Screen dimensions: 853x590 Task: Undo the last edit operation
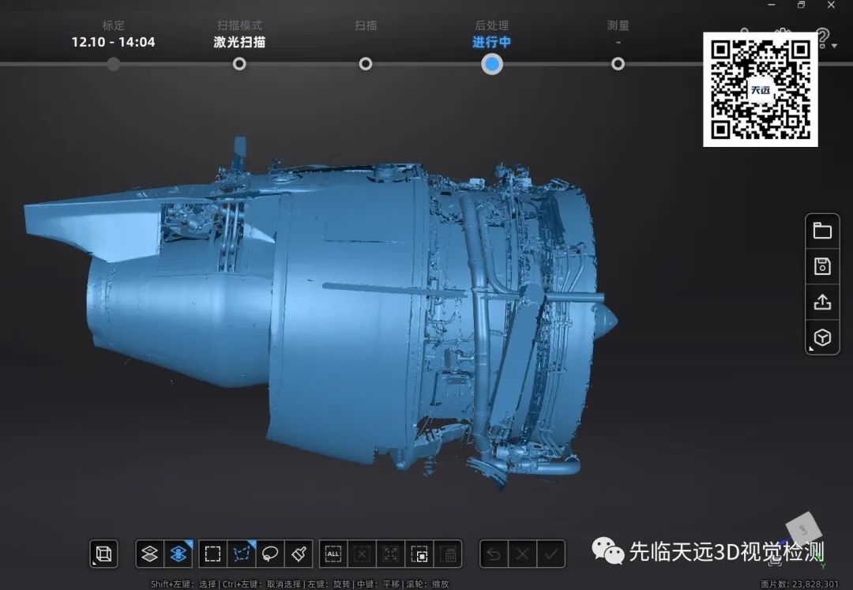click(492, 554)
